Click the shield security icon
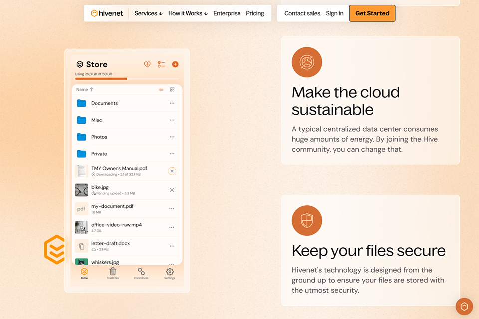The width and height of the screenshot is (479, 319). 307,221
